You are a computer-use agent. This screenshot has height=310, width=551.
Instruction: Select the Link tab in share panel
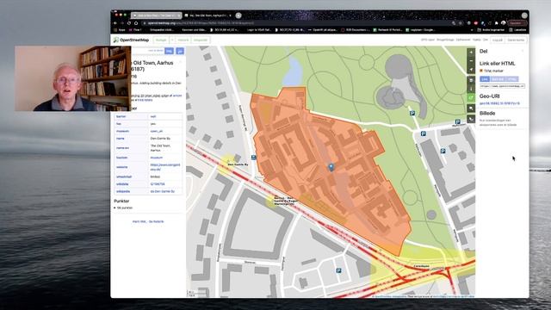click(485, 79)
